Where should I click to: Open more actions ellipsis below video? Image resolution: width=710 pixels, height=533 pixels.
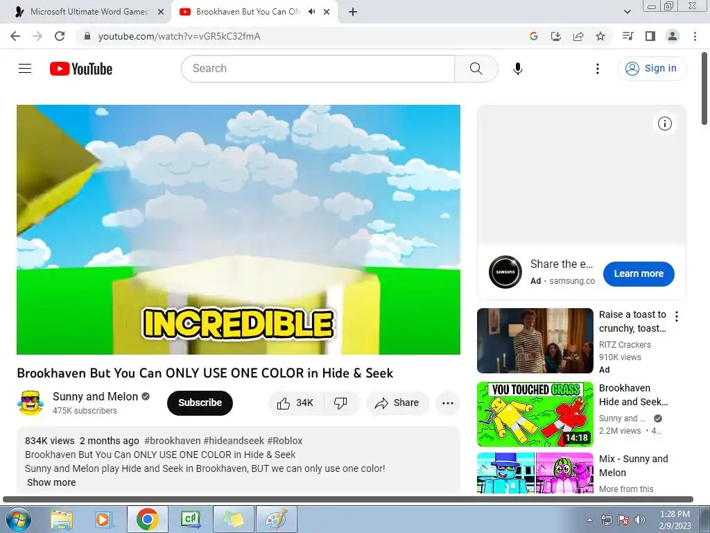point(448,403)
